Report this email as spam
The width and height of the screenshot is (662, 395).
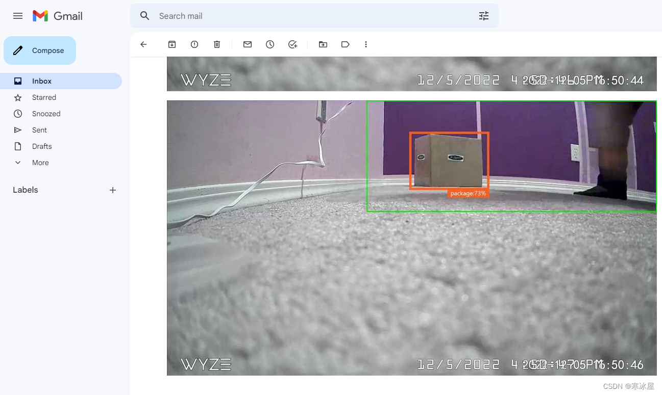tap(194, 44)
